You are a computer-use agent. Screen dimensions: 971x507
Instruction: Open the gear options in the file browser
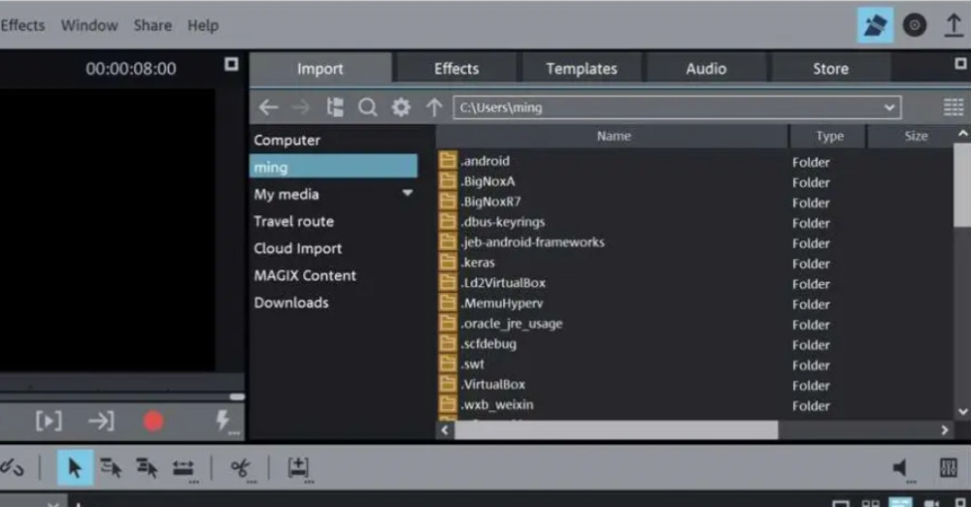pyautogui.click(x=401, y=108)
